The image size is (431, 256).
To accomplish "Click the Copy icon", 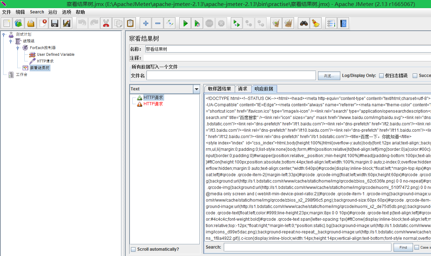I will 118,24.
